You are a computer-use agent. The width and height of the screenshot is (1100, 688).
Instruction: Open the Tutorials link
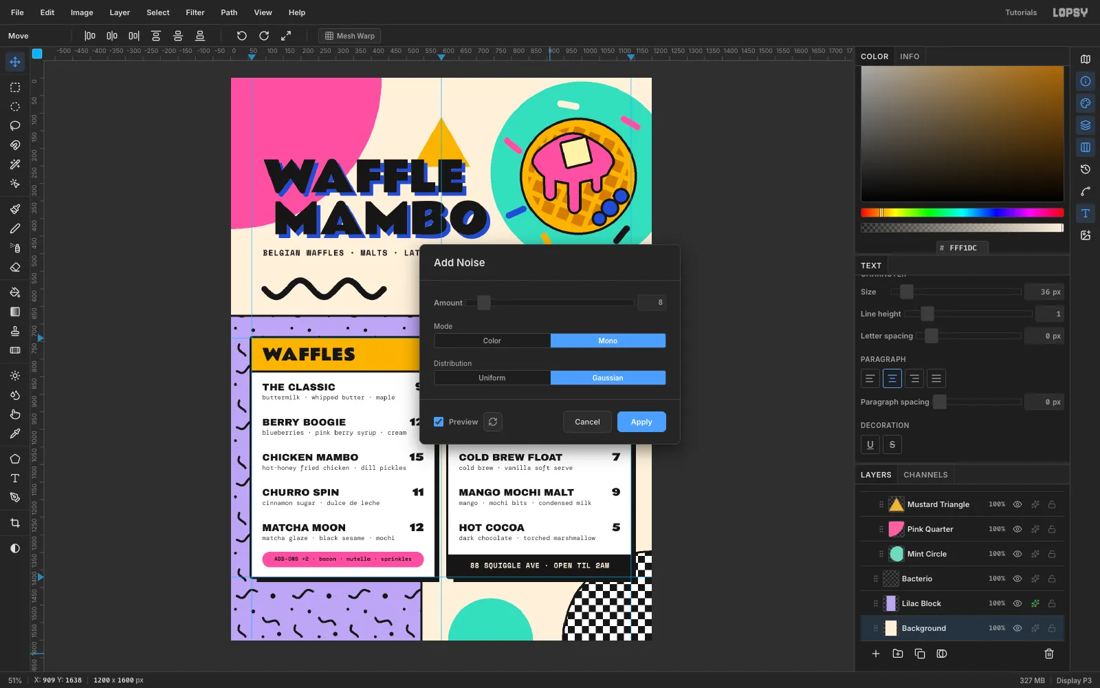(x=1021, y=12)
